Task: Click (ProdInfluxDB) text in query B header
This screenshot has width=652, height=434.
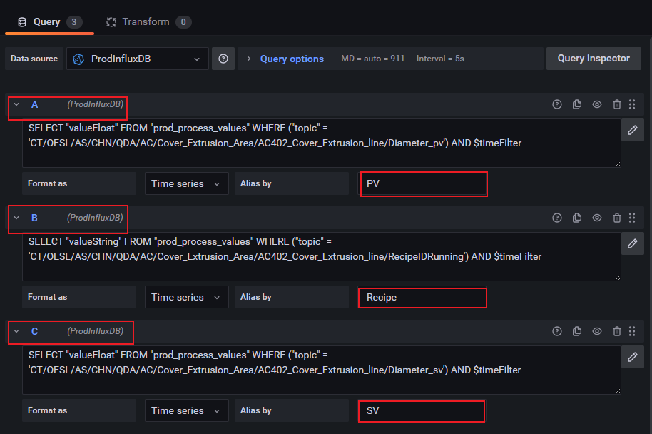Action: 95,218
